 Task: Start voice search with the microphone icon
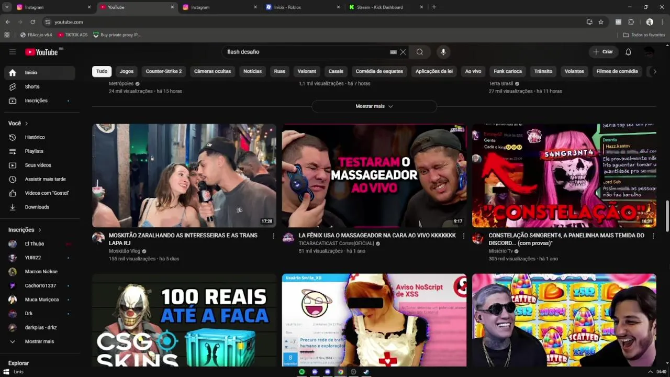tap(443, 52)
